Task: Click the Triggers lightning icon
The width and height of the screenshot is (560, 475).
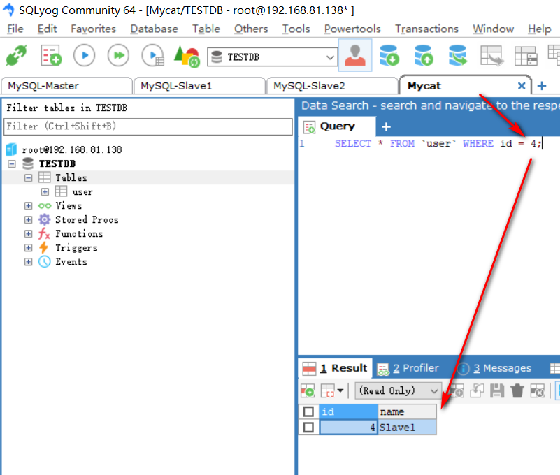Action: (x=43, y=247)
